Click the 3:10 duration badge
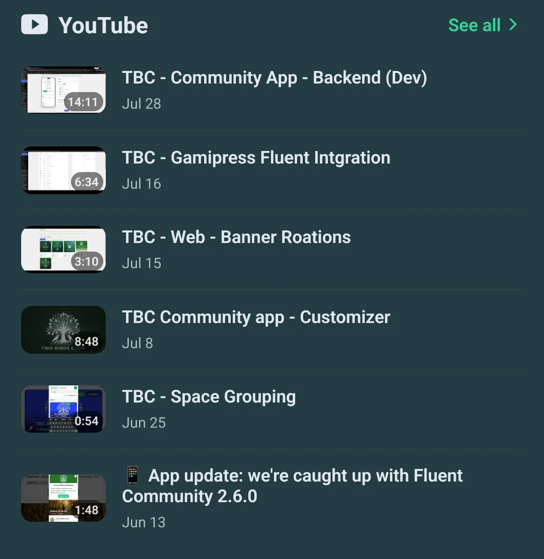544x559 pixels. [87, 261]
